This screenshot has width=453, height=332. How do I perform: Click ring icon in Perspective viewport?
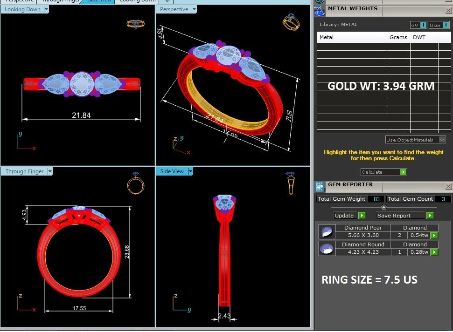tap(291, 22)
